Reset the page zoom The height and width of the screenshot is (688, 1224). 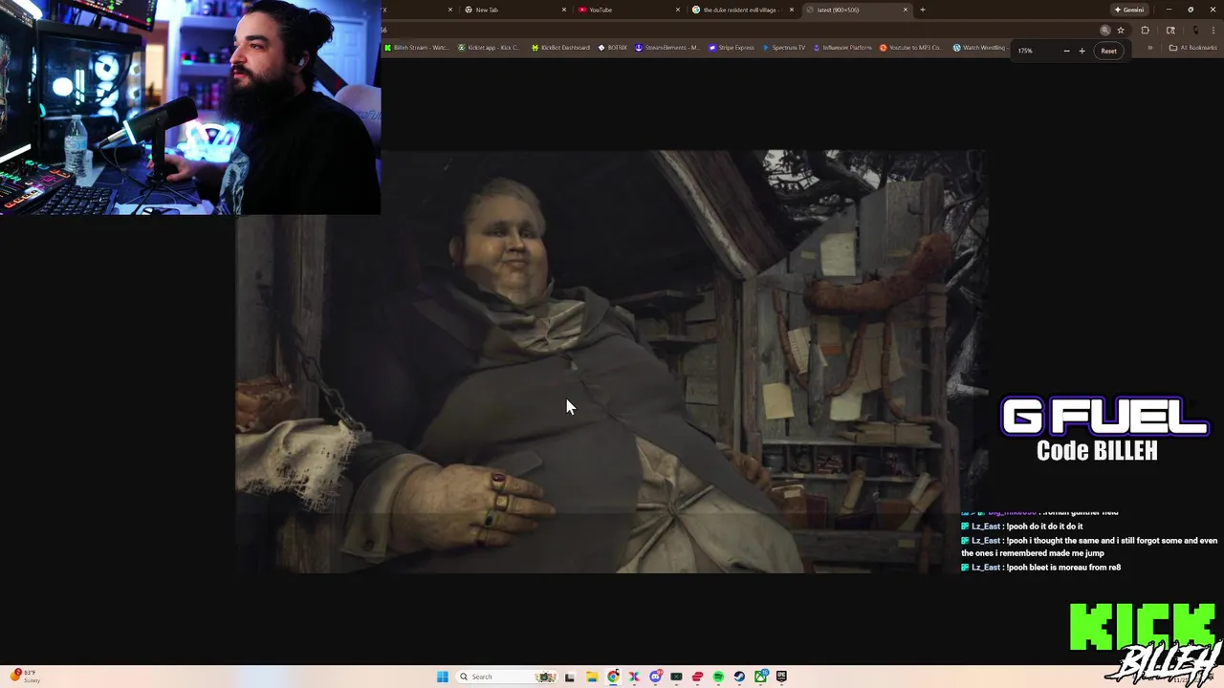pyautogui.click(x=1108, y=51)
